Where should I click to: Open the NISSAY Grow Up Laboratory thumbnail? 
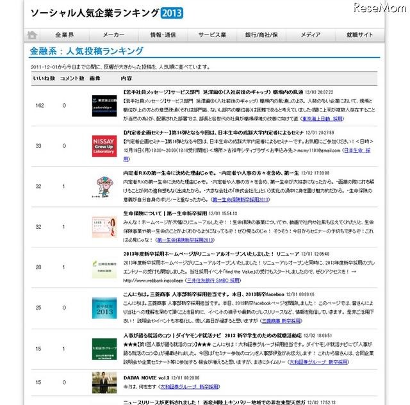click(104, 146)
